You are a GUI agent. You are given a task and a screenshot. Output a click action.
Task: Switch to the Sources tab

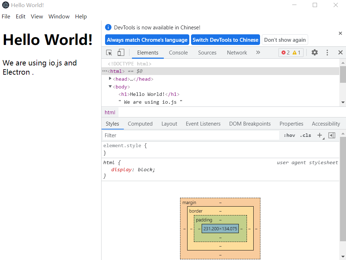point(207,52)
